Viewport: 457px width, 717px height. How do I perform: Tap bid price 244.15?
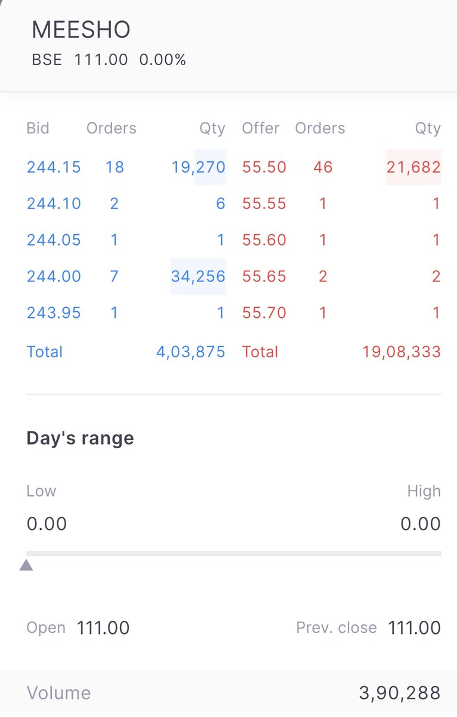[54, 167]
